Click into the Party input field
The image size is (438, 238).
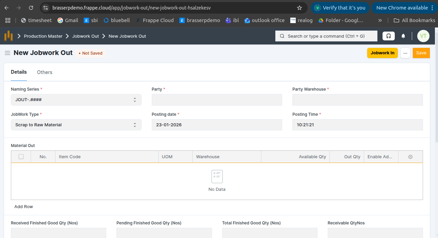coord(217,100)
